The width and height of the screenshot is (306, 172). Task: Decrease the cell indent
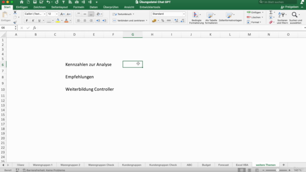tap(98, 21)
